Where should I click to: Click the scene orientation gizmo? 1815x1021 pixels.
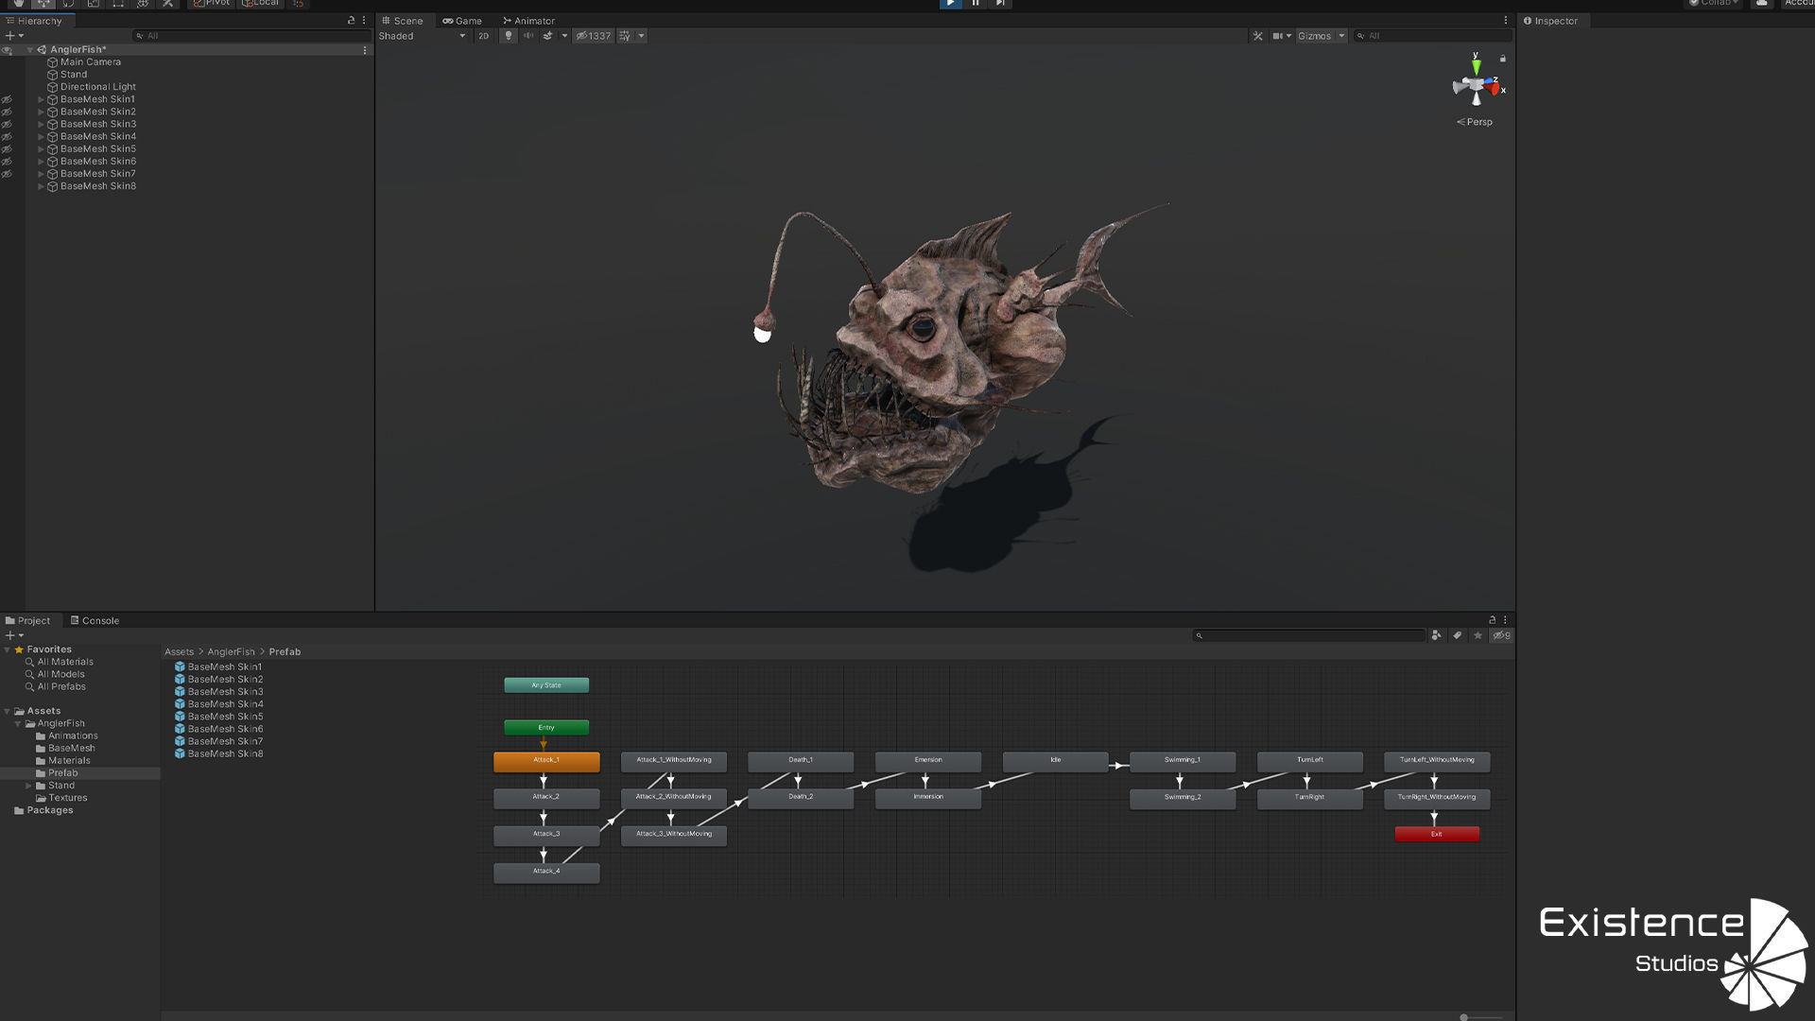pyautogui.click(x=1477, y=83)
